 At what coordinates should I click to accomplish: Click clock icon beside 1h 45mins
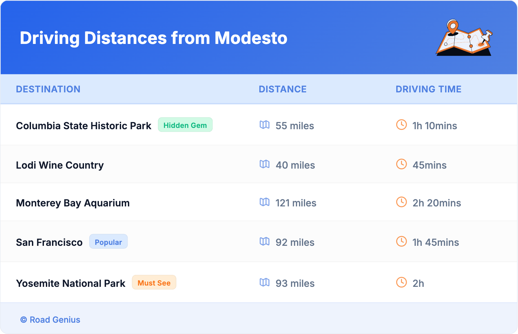[x=401, y=241]
